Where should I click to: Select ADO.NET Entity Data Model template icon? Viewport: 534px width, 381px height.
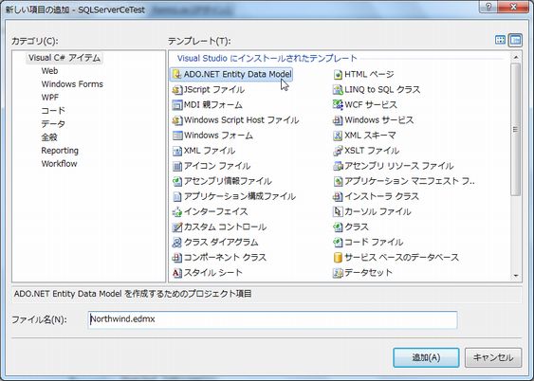[176, 74]
